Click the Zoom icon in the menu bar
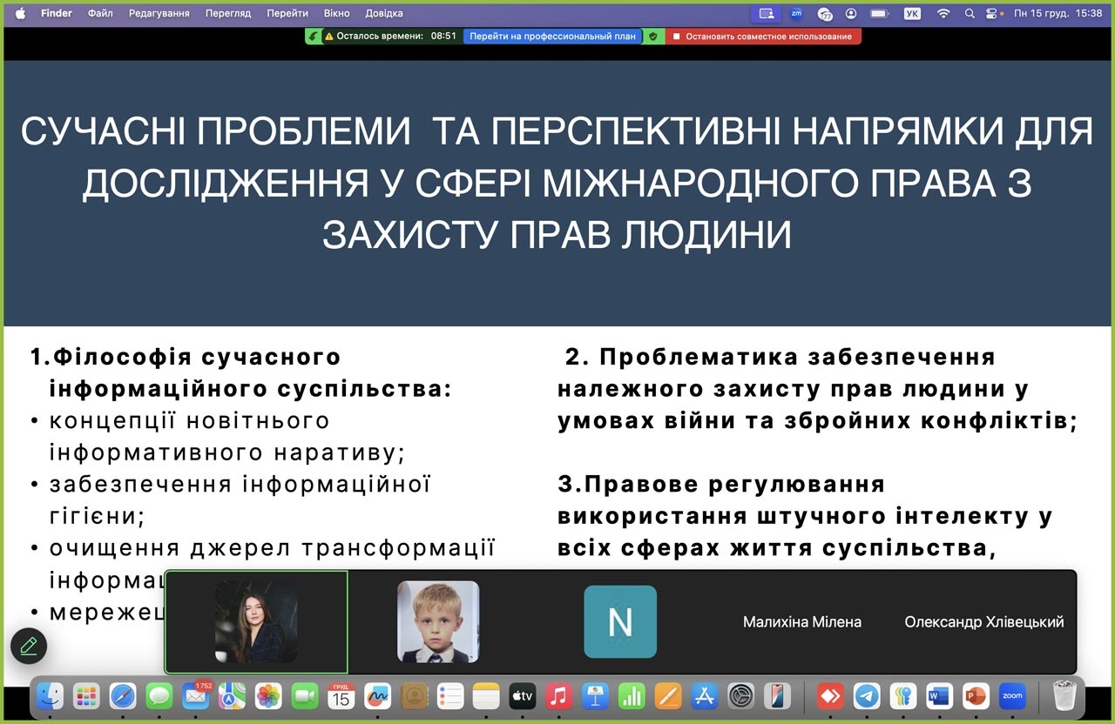 coord(796,14)
